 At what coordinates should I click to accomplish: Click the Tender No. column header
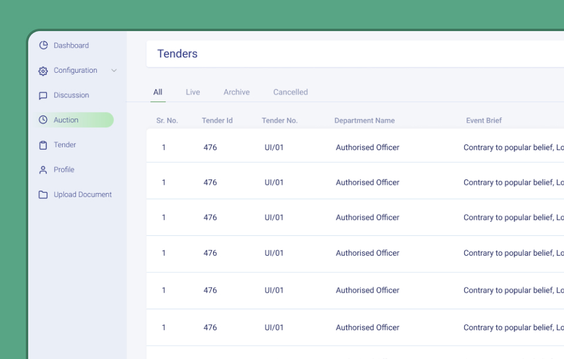[x=280, y=121]
